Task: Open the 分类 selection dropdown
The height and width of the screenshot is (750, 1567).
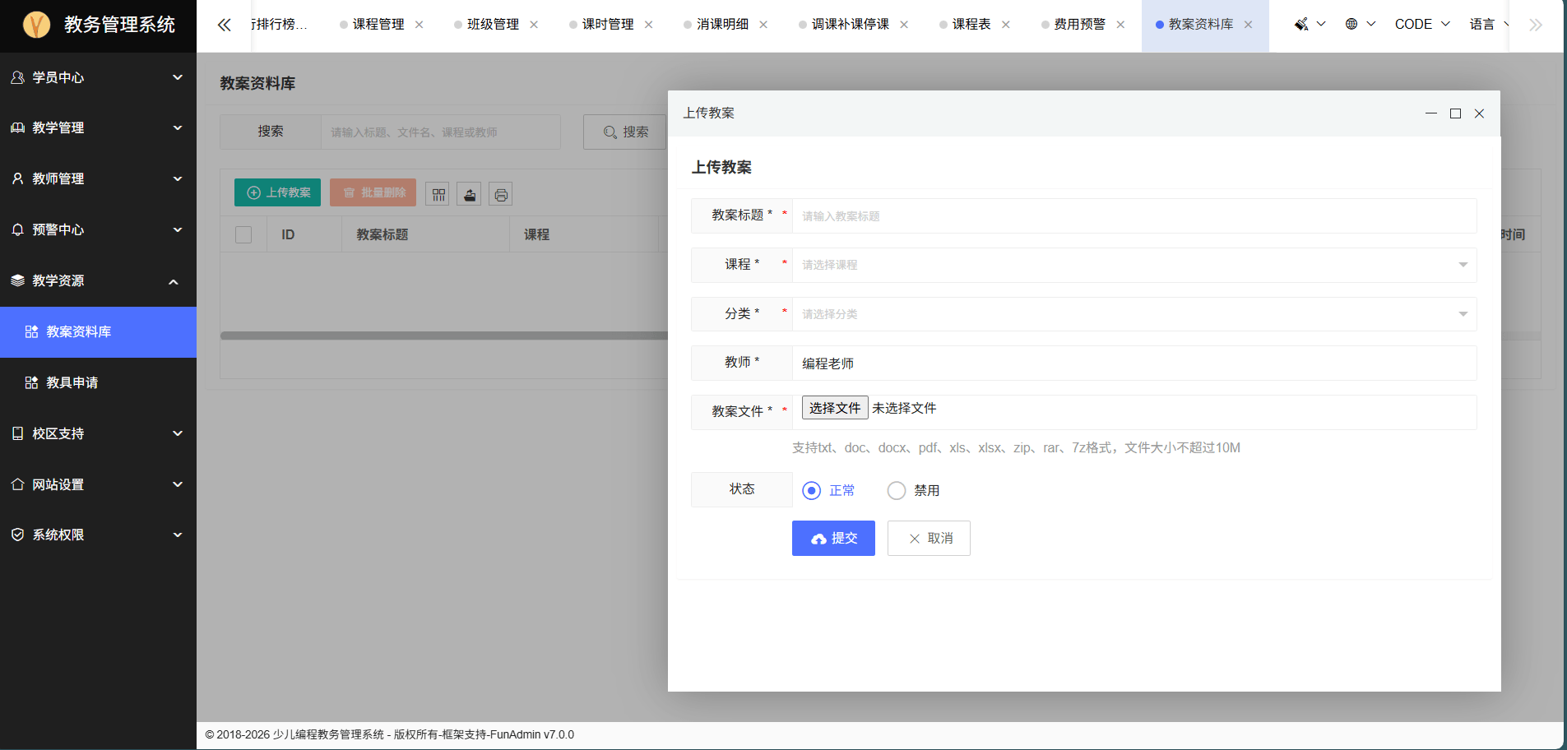Action: [x=1134, y=314]
